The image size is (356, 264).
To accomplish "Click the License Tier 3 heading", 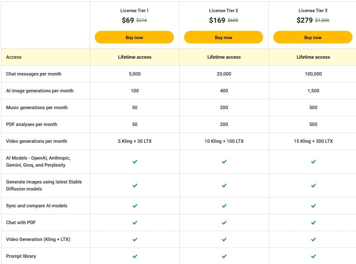I will (x=313, y=11).
